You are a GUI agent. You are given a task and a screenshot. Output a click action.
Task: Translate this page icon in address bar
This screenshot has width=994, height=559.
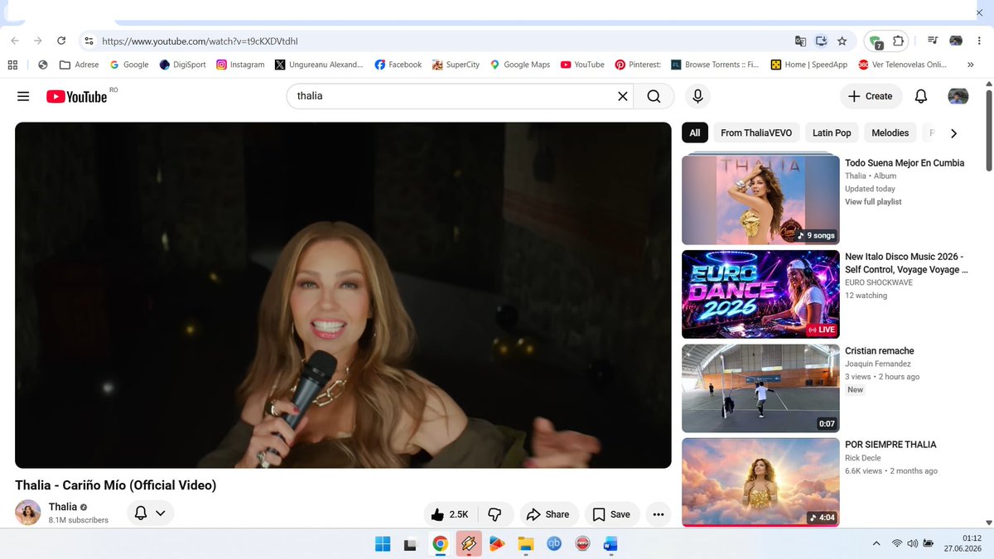[800, 41]
